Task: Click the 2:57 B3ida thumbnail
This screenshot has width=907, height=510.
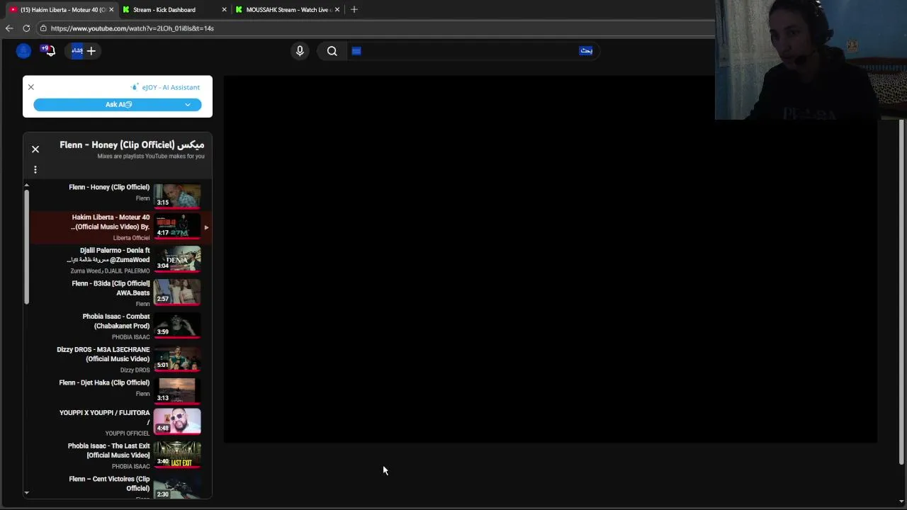Action: [177, 292]
